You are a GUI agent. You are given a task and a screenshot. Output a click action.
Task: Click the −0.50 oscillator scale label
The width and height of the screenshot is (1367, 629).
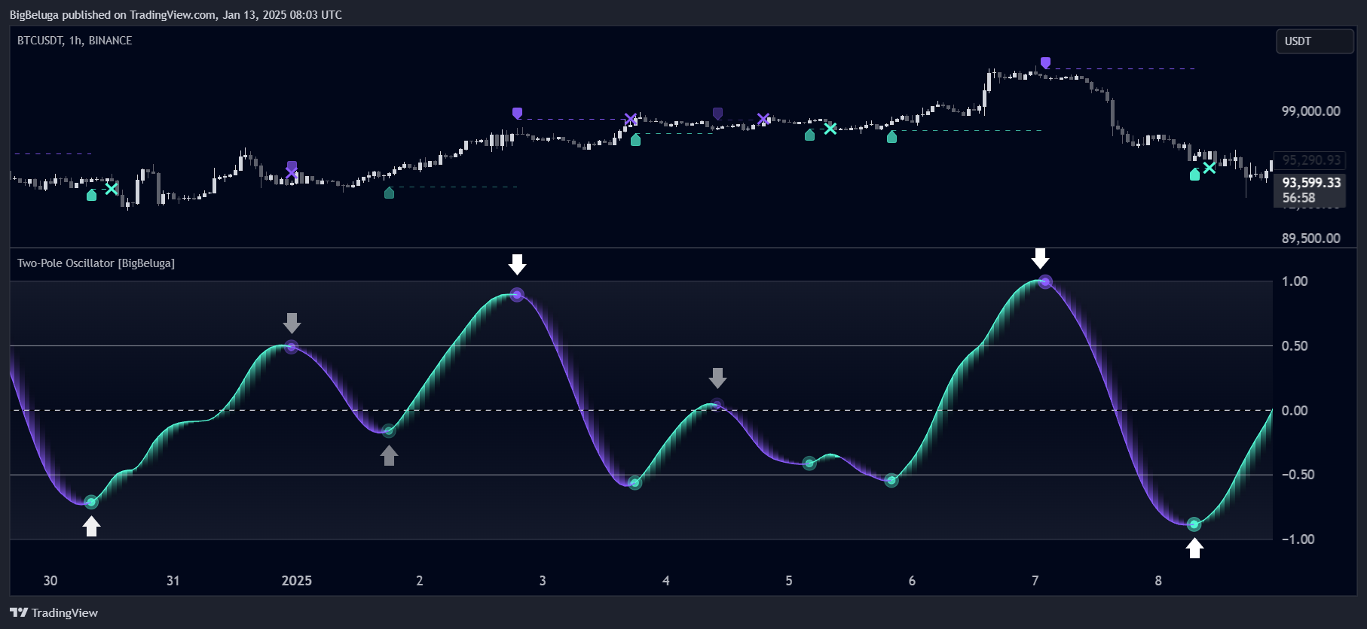pyautogui.click(x=1298, y=475)
